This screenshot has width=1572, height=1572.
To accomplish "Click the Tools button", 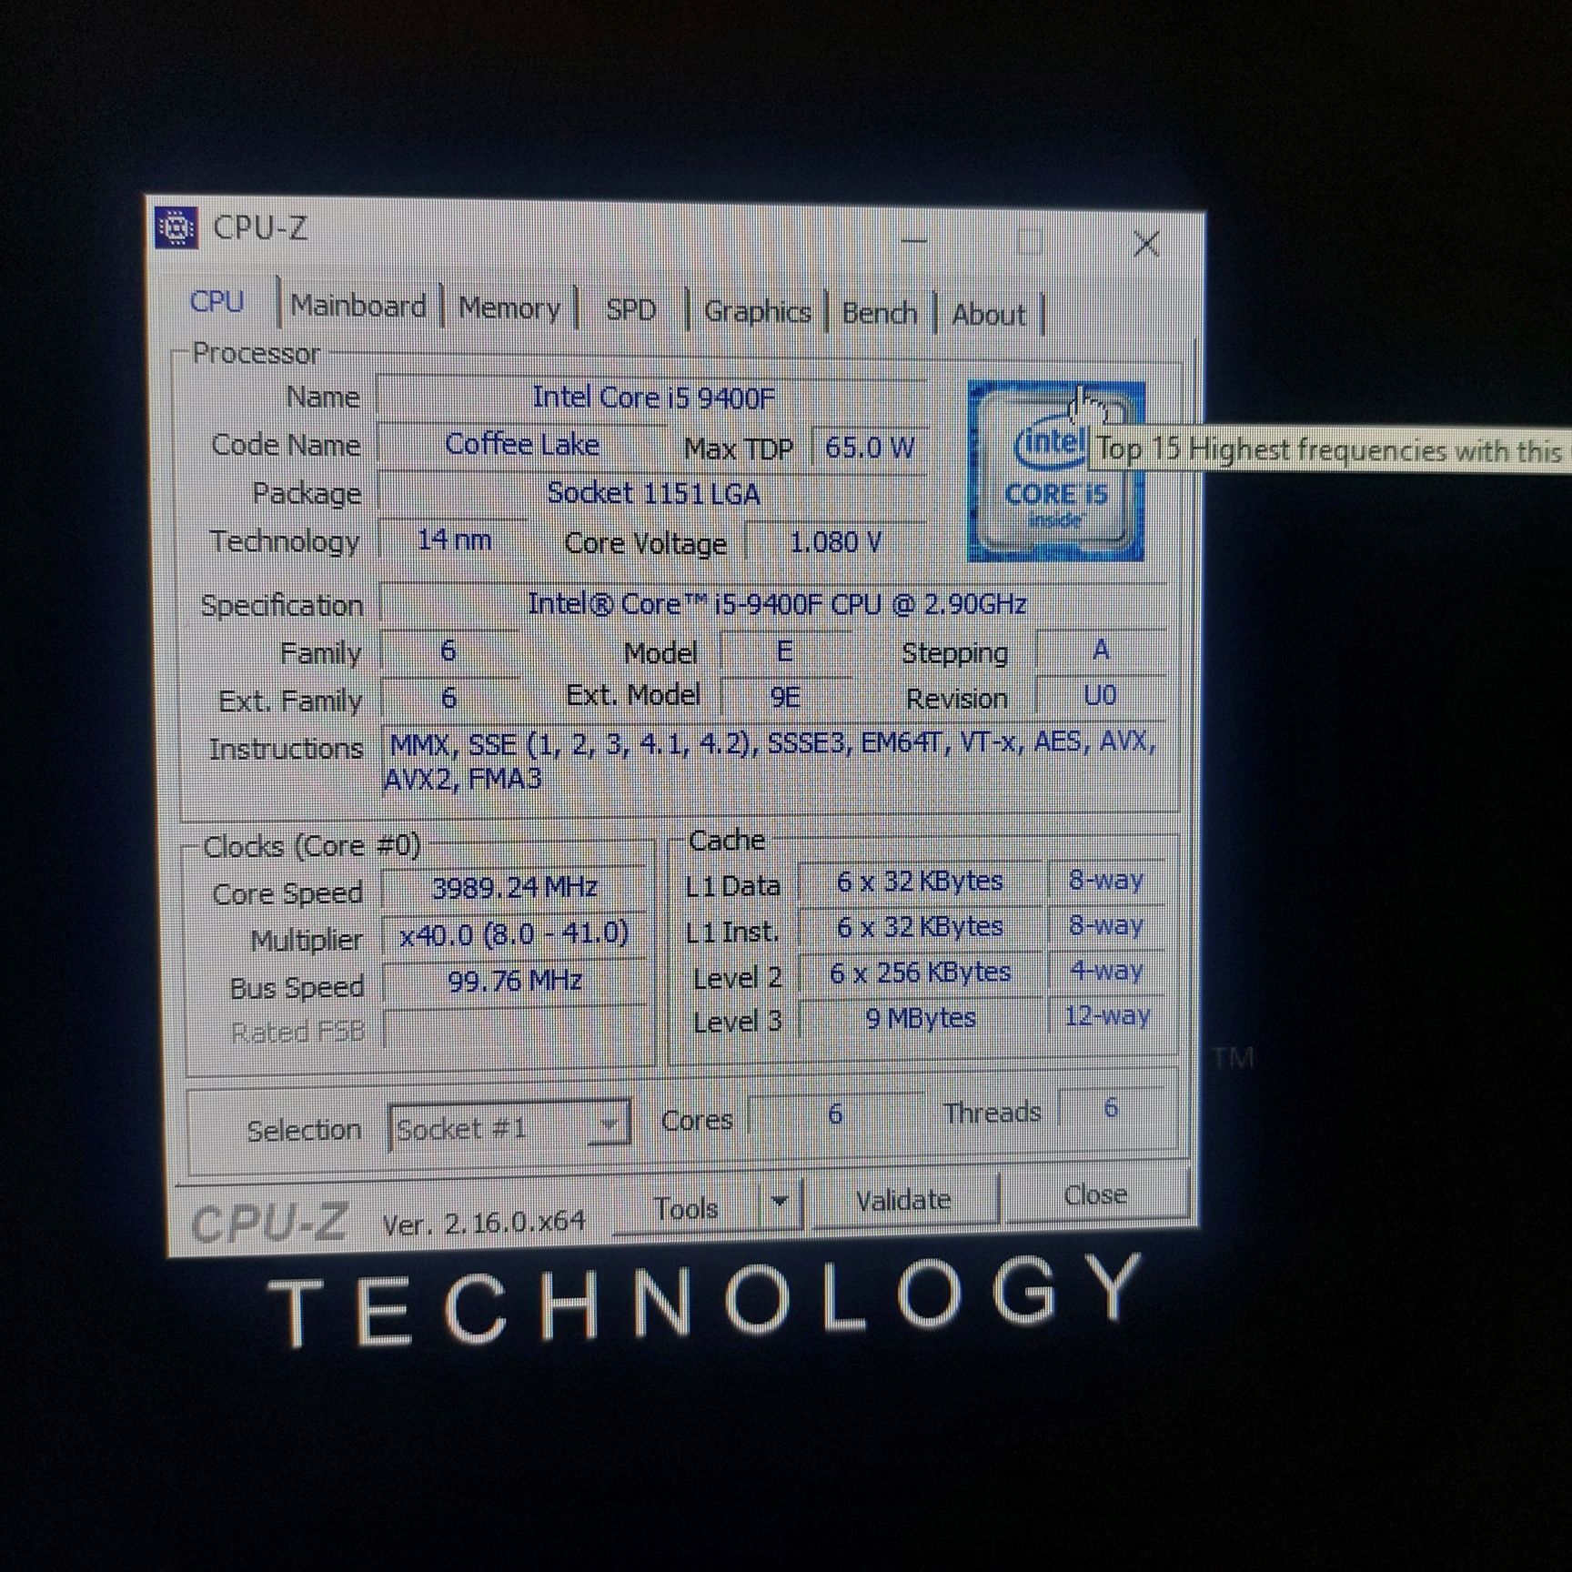I will coord(687,1208).
